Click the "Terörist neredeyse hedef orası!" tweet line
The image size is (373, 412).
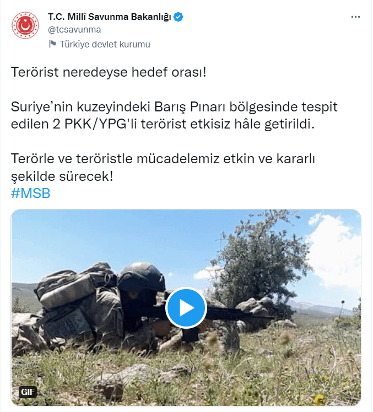109,72
